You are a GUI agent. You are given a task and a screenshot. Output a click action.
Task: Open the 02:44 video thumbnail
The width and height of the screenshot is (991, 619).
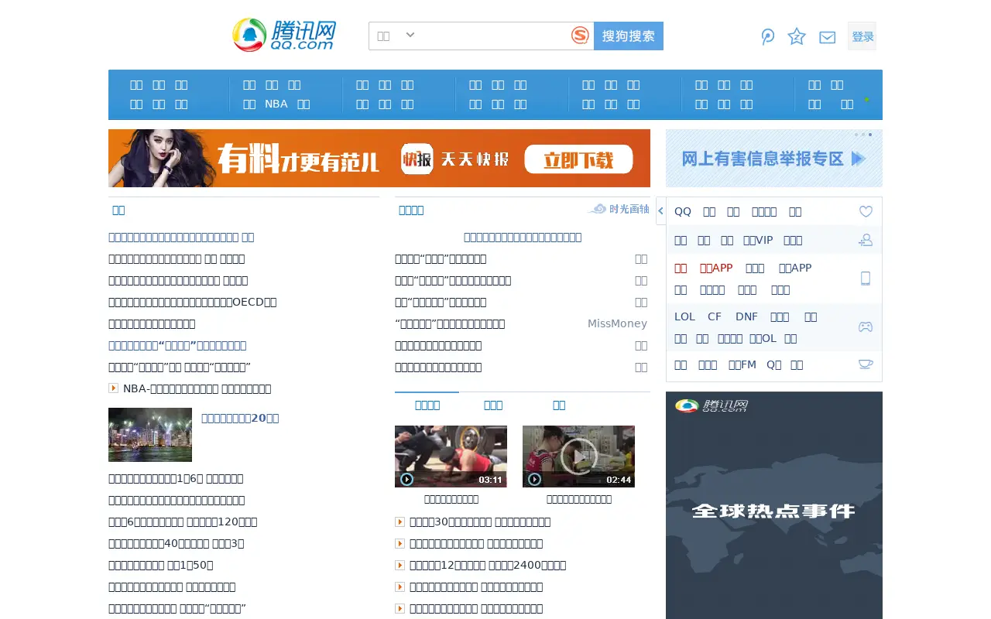coord(578,457)
